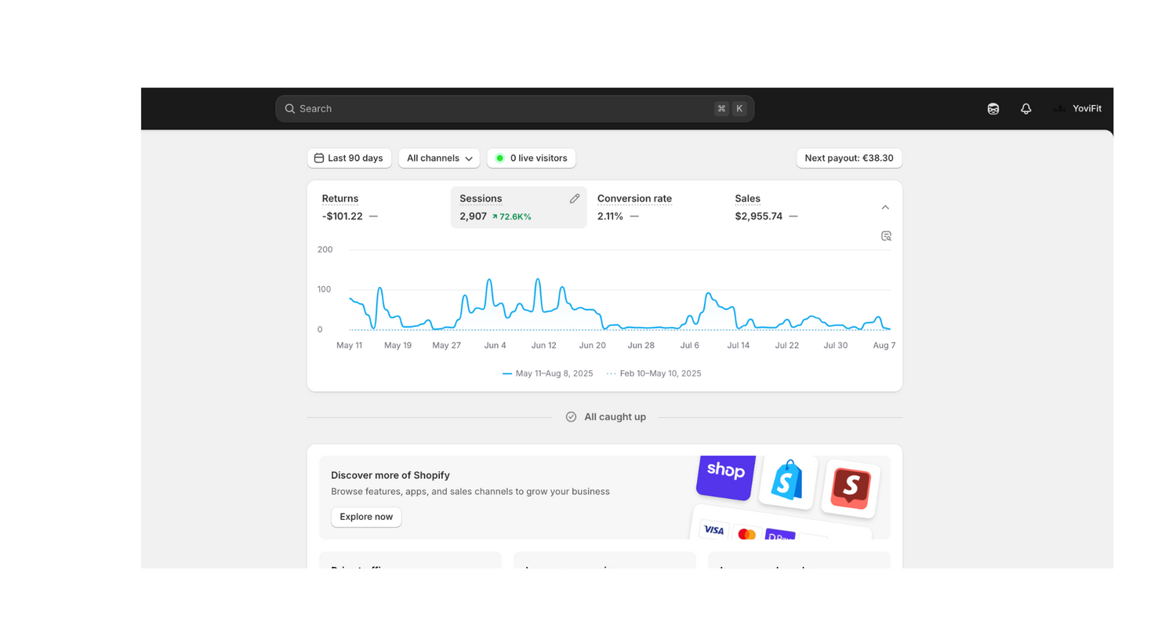The width and height of the screenshot is (1176, 621).
Task: Click the Next payout button
Action: click(x=848, y=158)
